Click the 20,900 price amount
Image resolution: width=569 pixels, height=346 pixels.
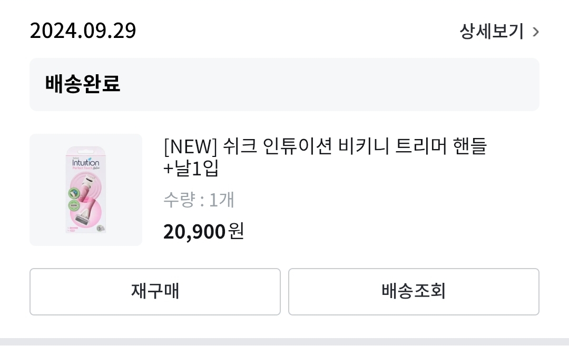click(194, 232)
